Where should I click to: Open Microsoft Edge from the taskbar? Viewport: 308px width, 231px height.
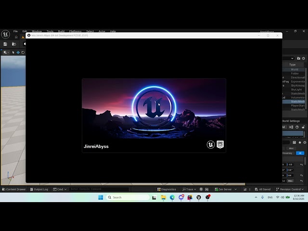(x=172, y=197)
